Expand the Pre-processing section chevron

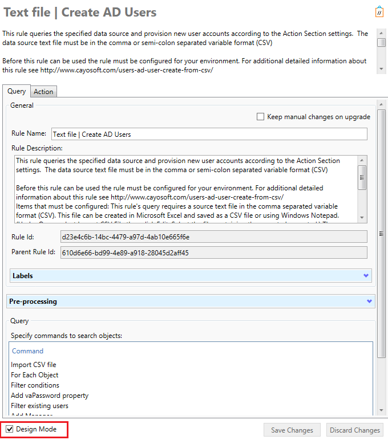[x=369, y=301]
